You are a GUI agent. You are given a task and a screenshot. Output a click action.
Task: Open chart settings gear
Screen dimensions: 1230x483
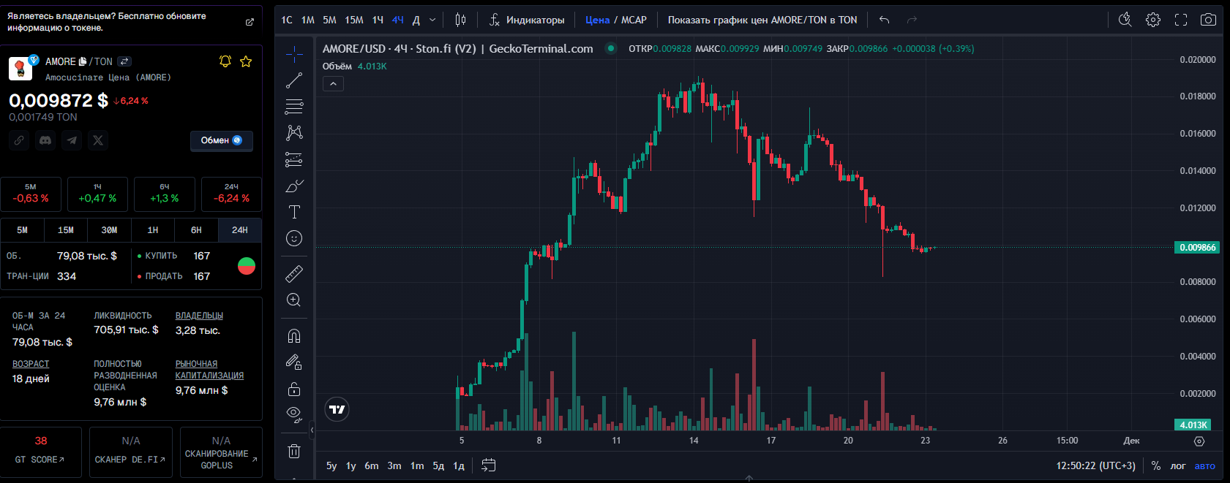(1153, 20)
